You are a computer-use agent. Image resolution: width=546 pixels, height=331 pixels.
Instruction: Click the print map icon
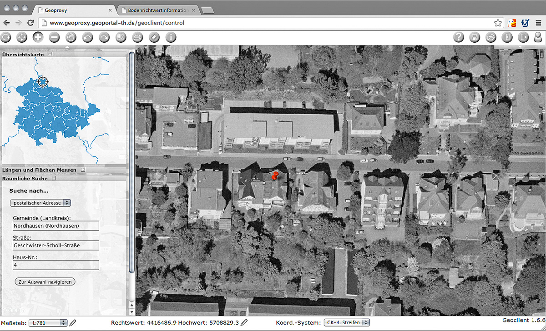137,37
